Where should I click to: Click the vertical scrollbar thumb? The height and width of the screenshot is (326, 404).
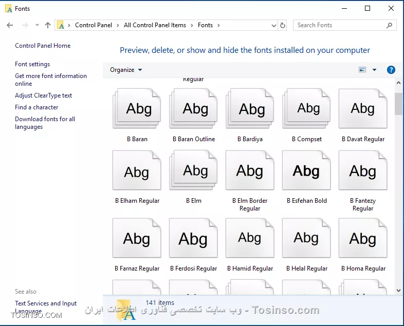click(398, 104)
